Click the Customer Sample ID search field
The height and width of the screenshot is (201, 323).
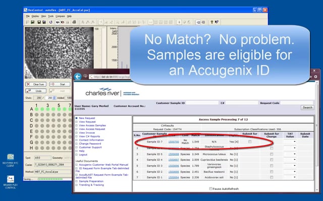click(202, 103)
